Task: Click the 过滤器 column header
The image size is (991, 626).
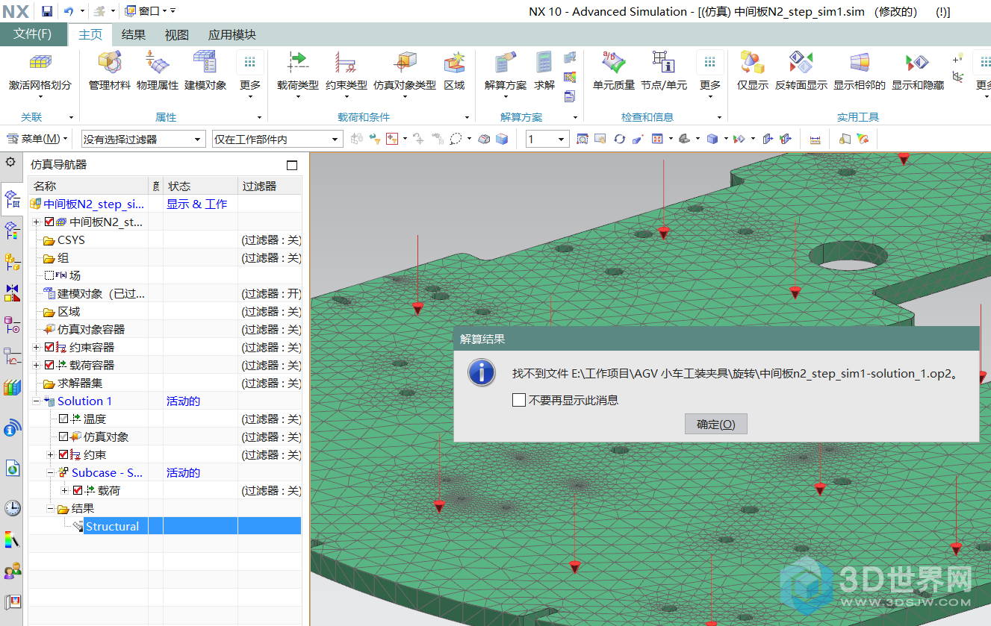Action: click(x=270, y=186)
